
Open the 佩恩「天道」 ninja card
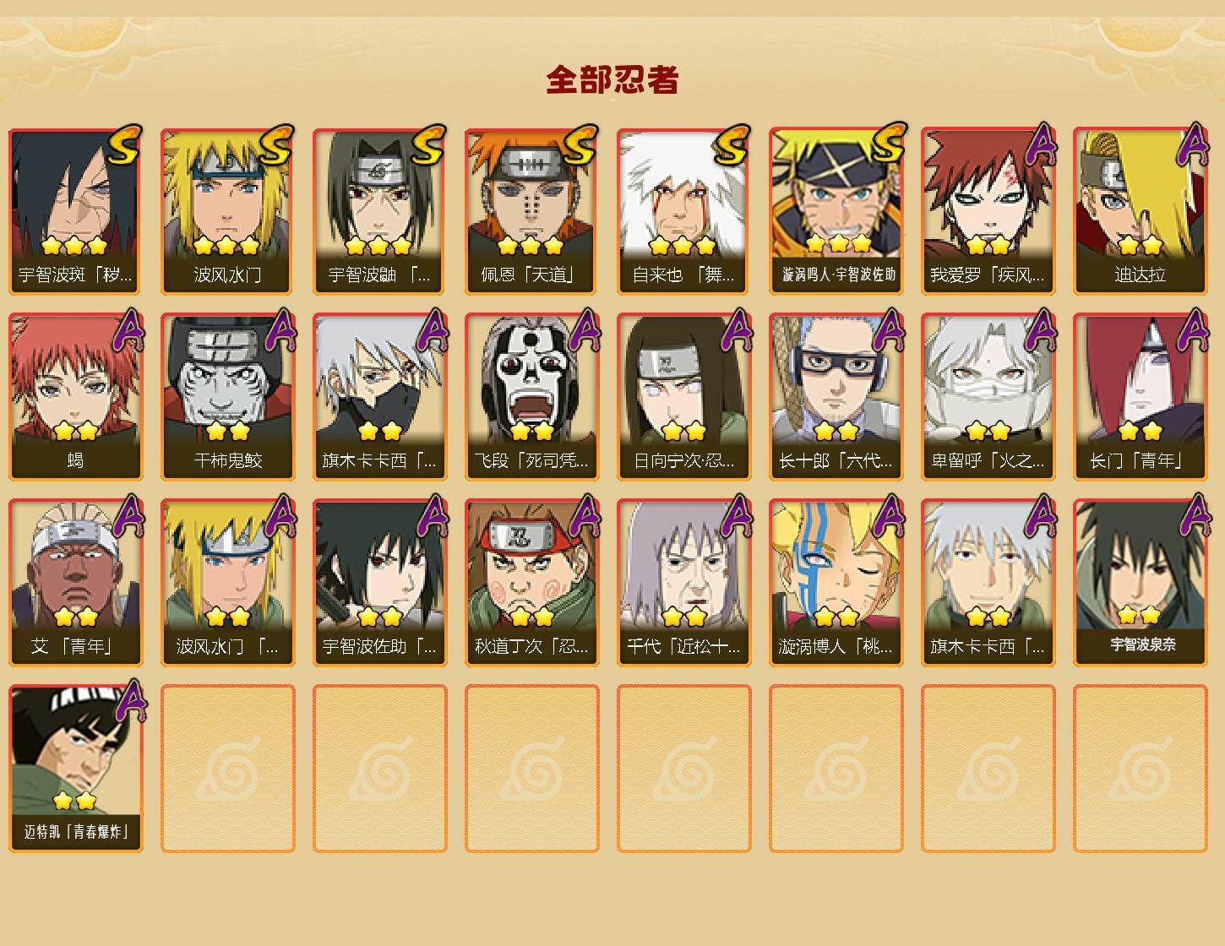point(532,211)
